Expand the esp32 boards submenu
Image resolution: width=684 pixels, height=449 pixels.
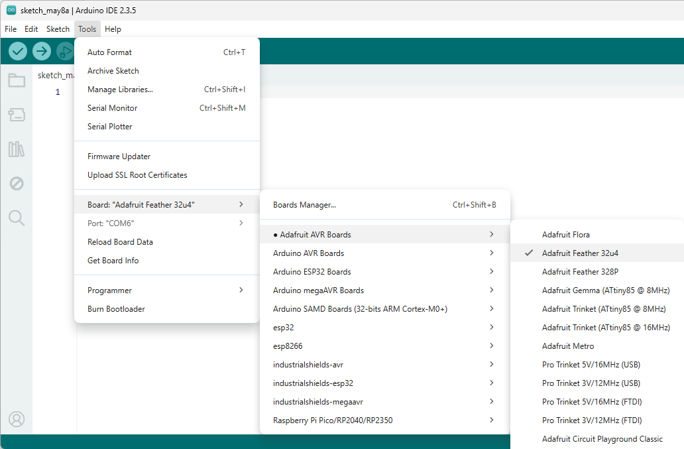click(x=384, y=327)
